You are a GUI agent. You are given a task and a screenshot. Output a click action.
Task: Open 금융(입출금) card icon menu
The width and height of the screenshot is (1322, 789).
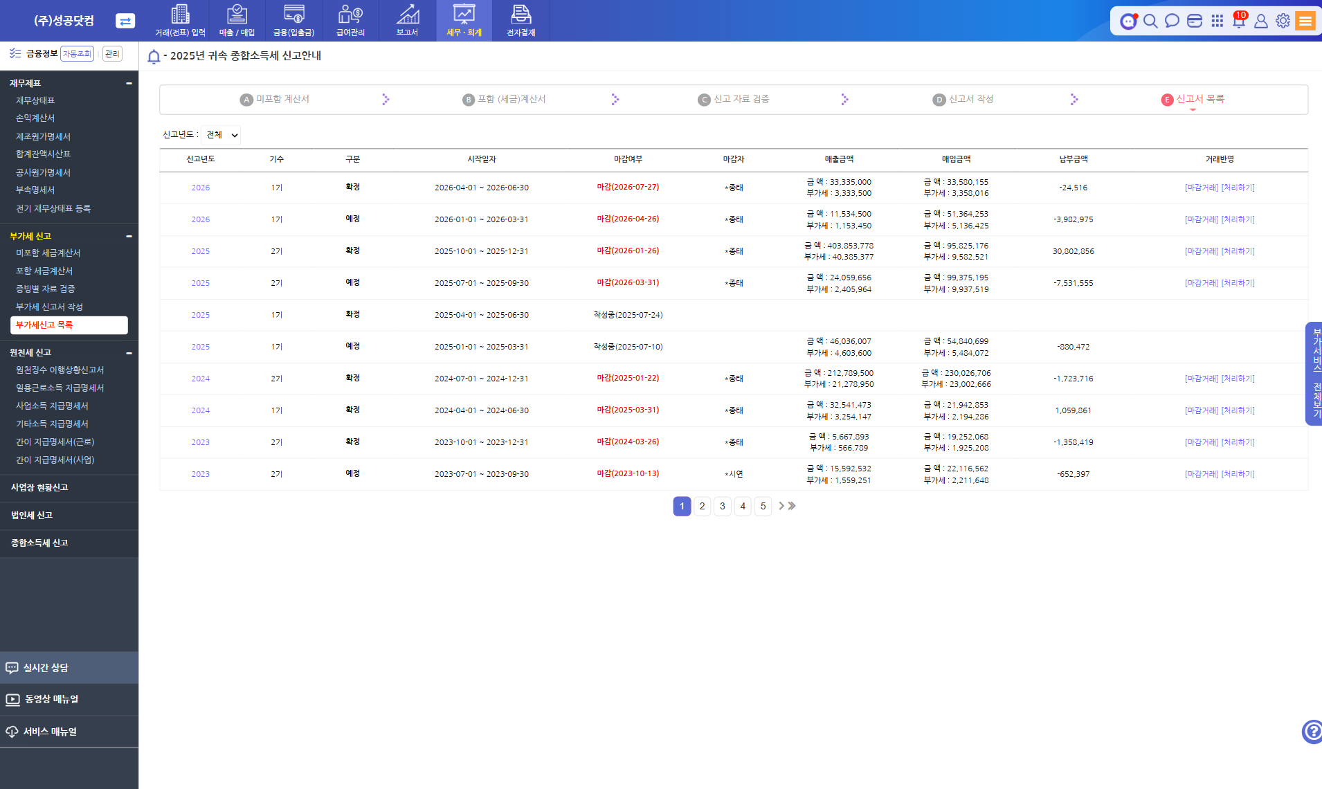point(293,21)
